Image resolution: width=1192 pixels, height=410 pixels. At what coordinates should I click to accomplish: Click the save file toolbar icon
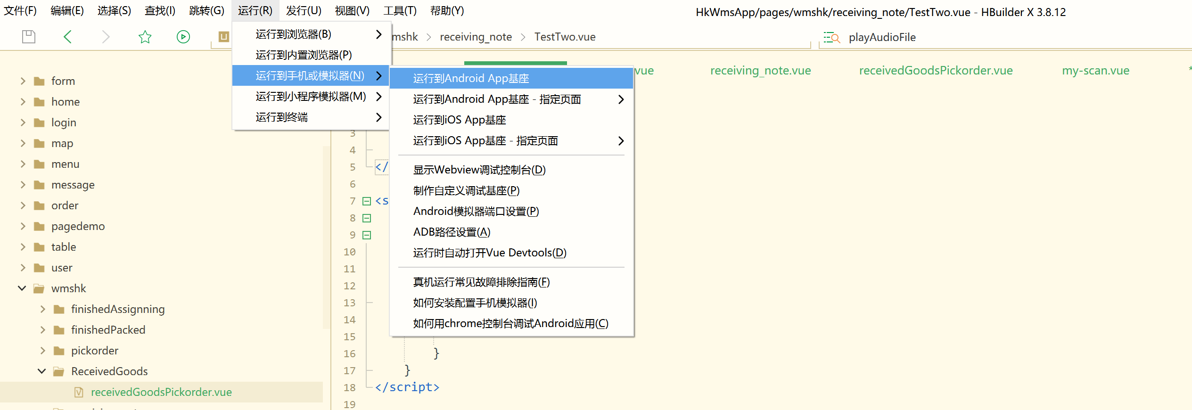pos(29,37)
